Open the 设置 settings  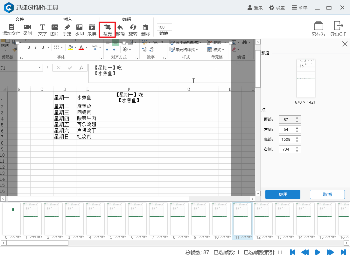click(x=277, y=8)
